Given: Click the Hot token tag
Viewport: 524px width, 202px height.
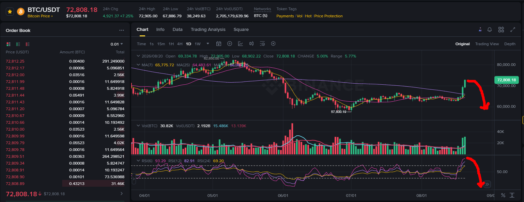Looking at the screenshot, I should [308, 16].
